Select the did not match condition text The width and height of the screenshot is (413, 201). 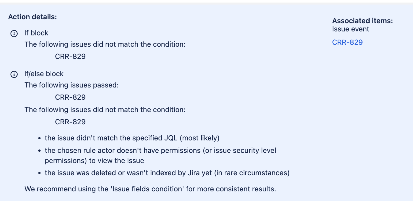pos(105,110)
